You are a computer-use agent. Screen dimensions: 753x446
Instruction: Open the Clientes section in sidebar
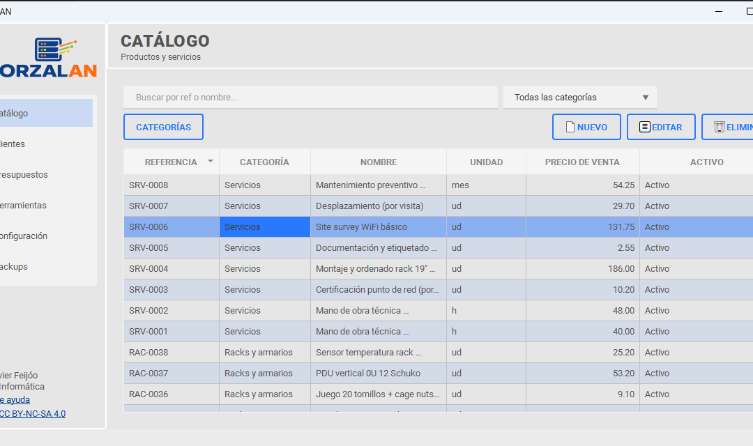pos(13,144)
